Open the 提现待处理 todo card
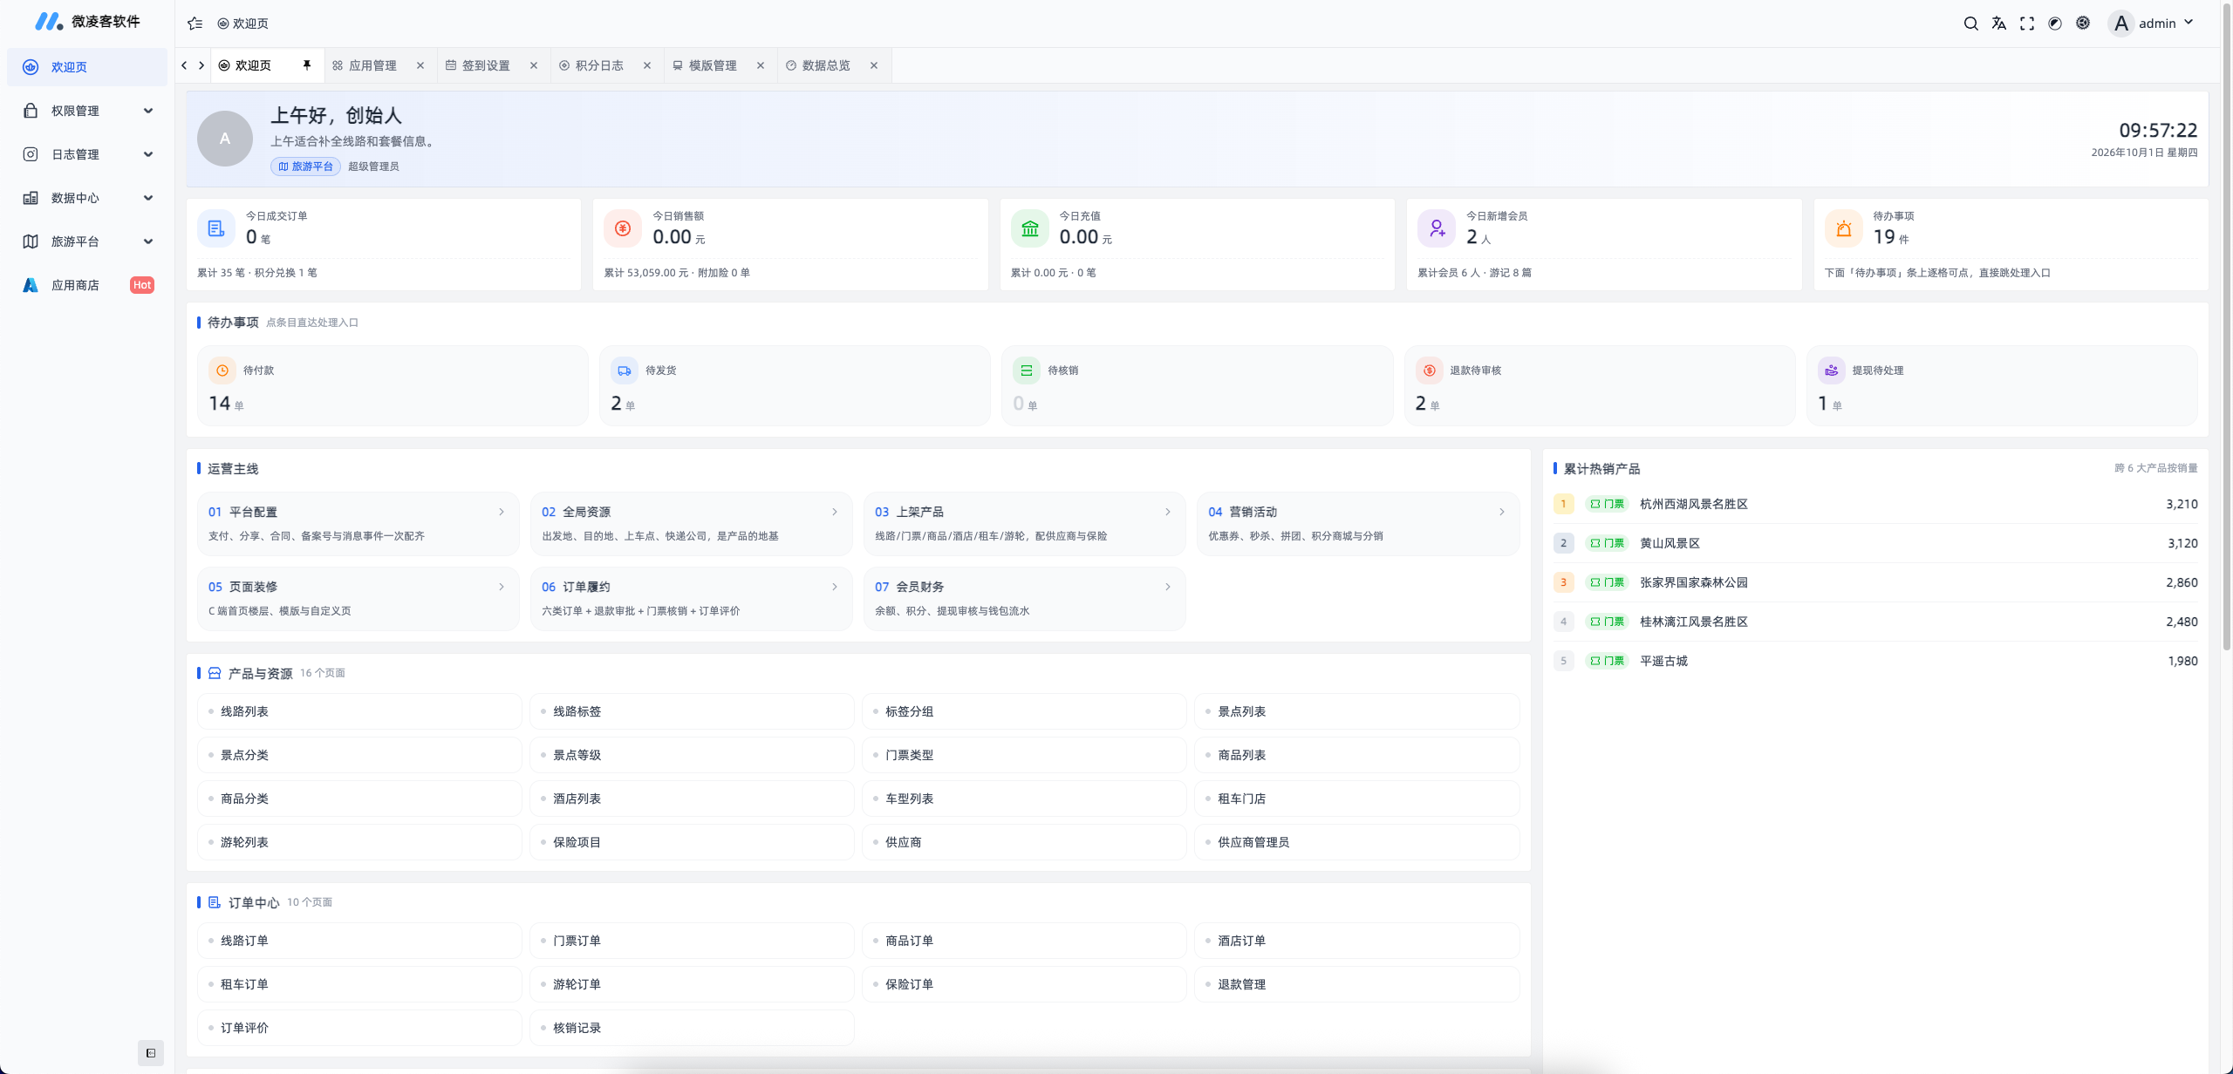Screen dimensions: 2233x1074 click(2002, 386)
